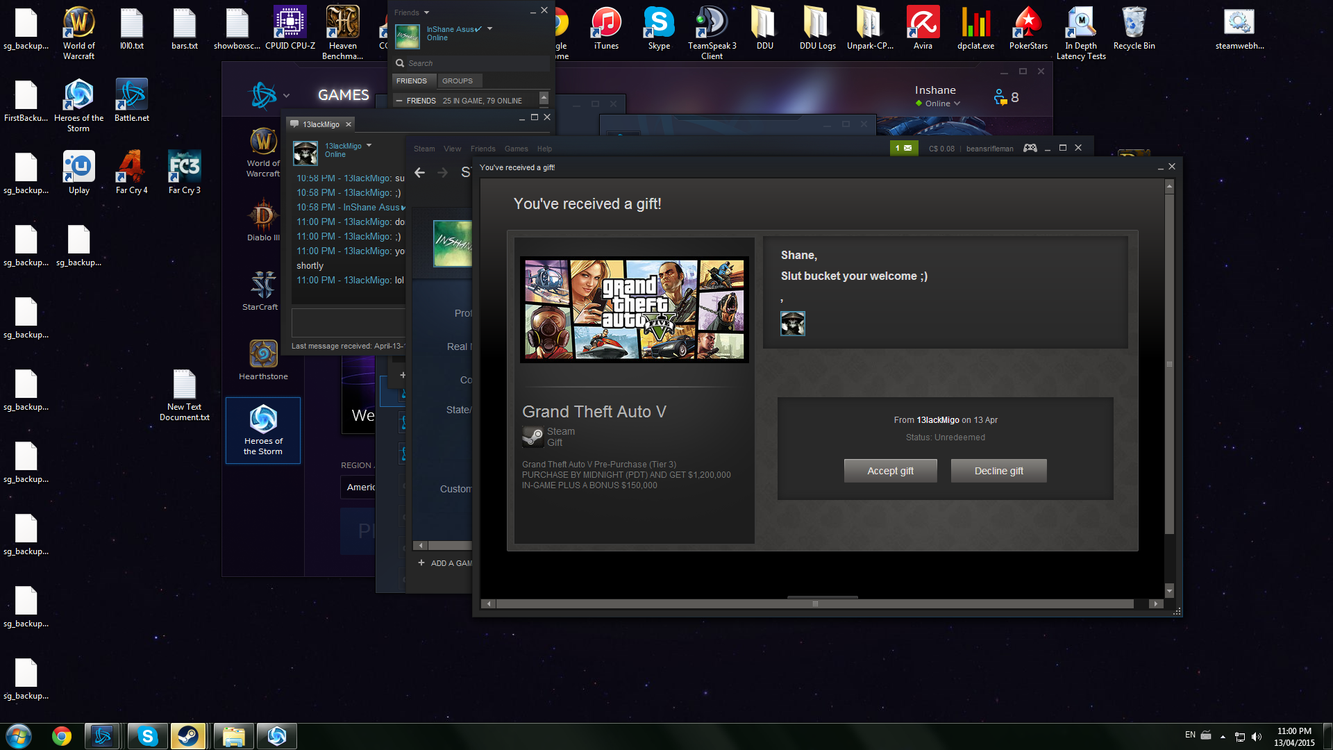Click GAMES tab in Battle.net
Image resolution: width=1333 pixels, height=750 pixels.
[343, 95]
